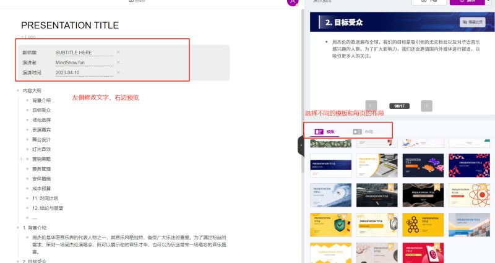Click the 周杰伦 paragraph under 背景介绍

[129, 244]
